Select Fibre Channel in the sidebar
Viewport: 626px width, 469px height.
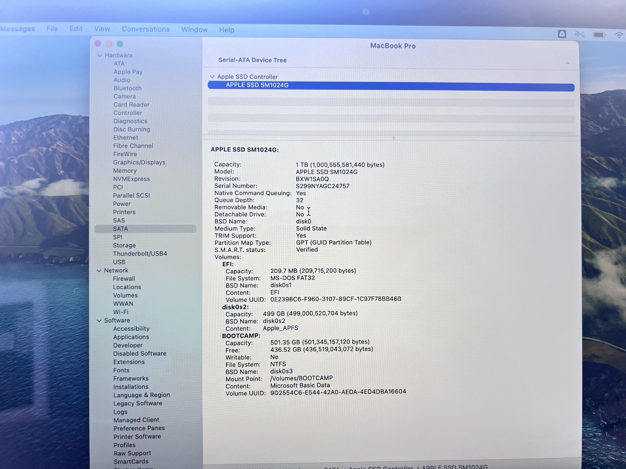(133, 146)
